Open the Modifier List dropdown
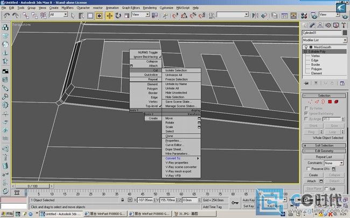 [324, 40]
